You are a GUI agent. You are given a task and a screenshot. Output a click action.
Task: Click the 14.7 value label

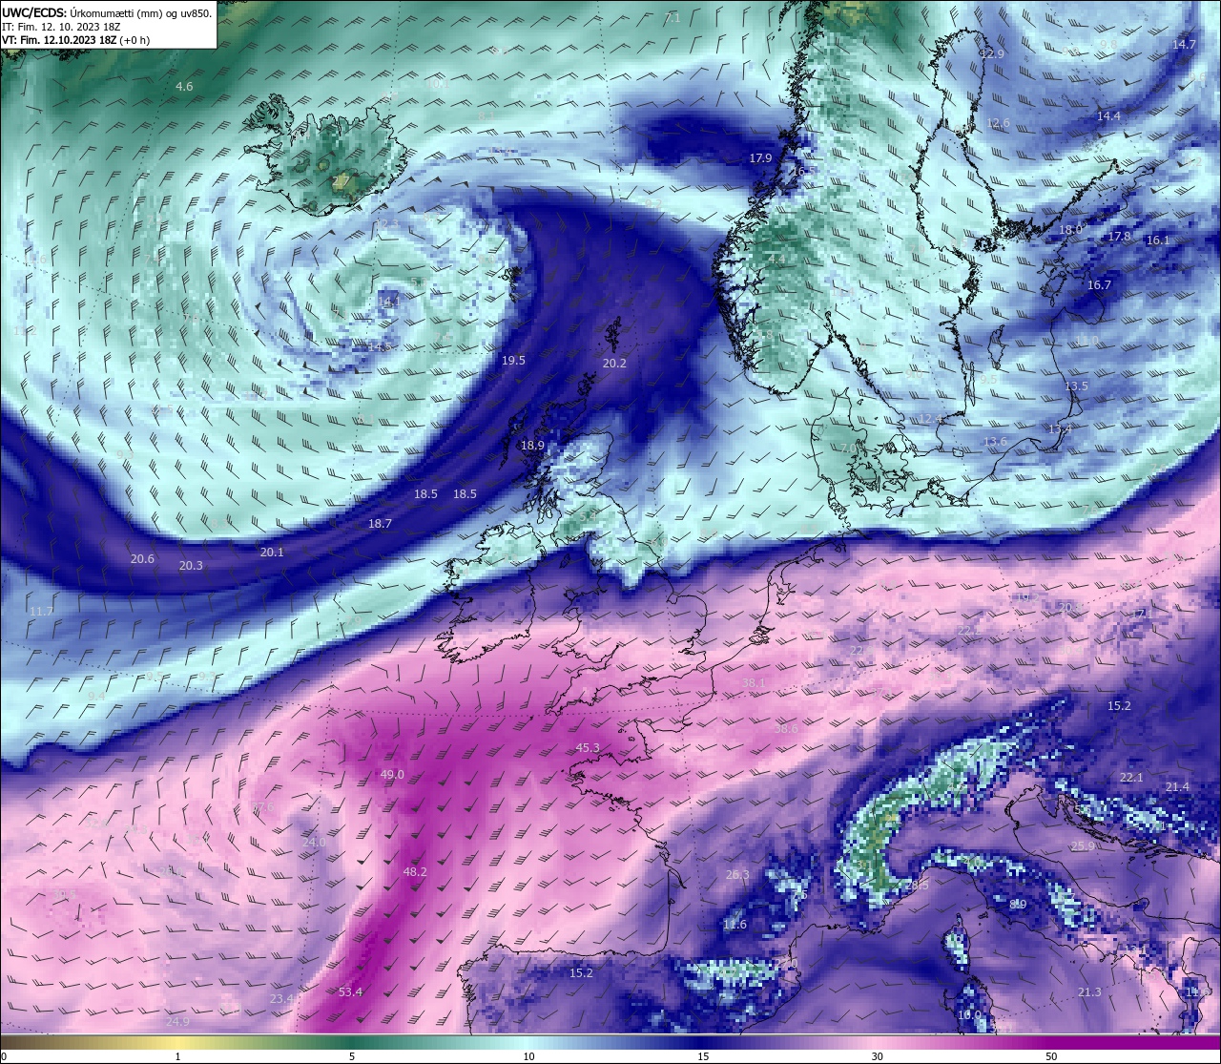(x=1184, y=44)
